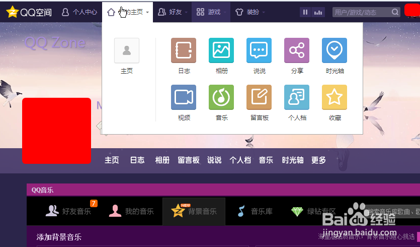Switch to 绿钻专区 tab
Image resolution: width=420 pixels, height=247 pixels.
313,211
